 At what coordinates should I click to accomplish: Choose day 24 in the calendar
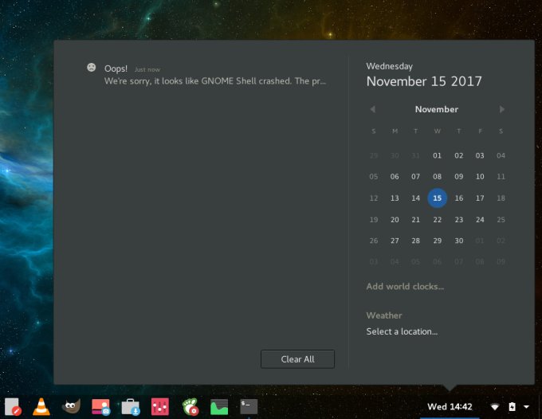(480, 220)
